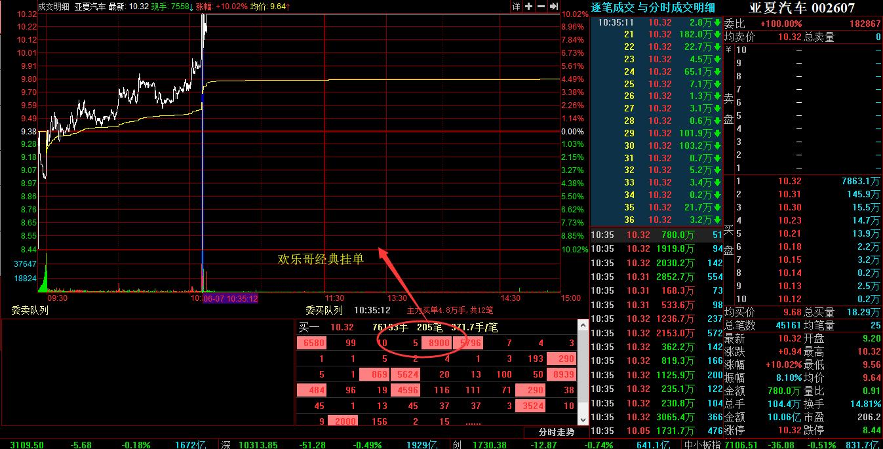Select tick row 36 with 3.2万
The image size is (883, 449).
[x=656, y=220]
